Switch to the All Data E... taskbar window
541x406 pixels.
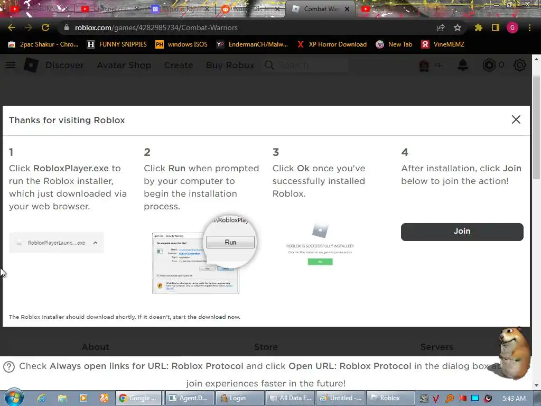(290, 398)
